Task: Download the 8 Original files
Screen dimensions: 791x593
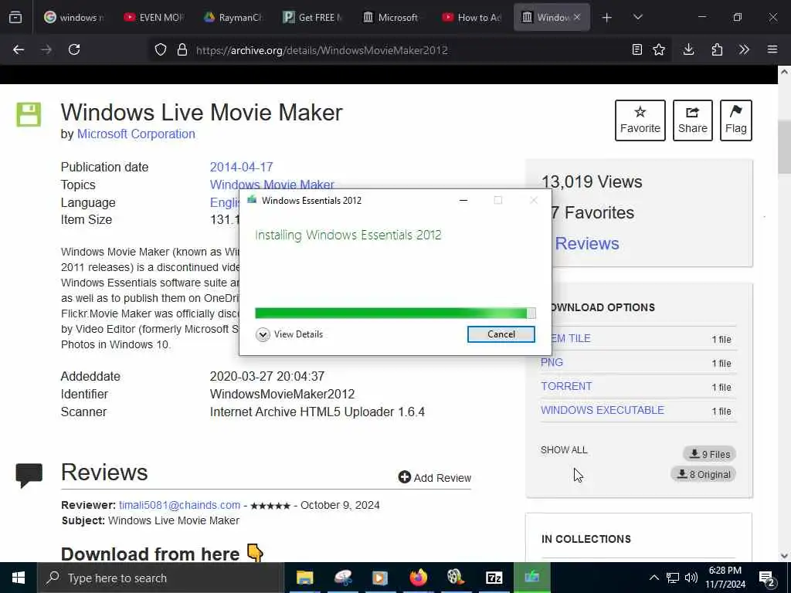Action: pyautogui.click(x=704, y=474)
